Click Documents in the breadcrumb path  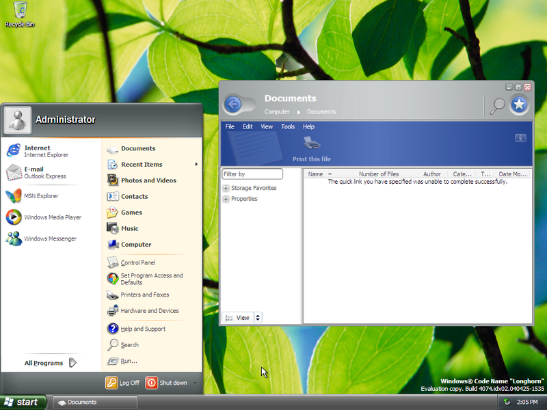pyautogui.click(x=321, y=112)
